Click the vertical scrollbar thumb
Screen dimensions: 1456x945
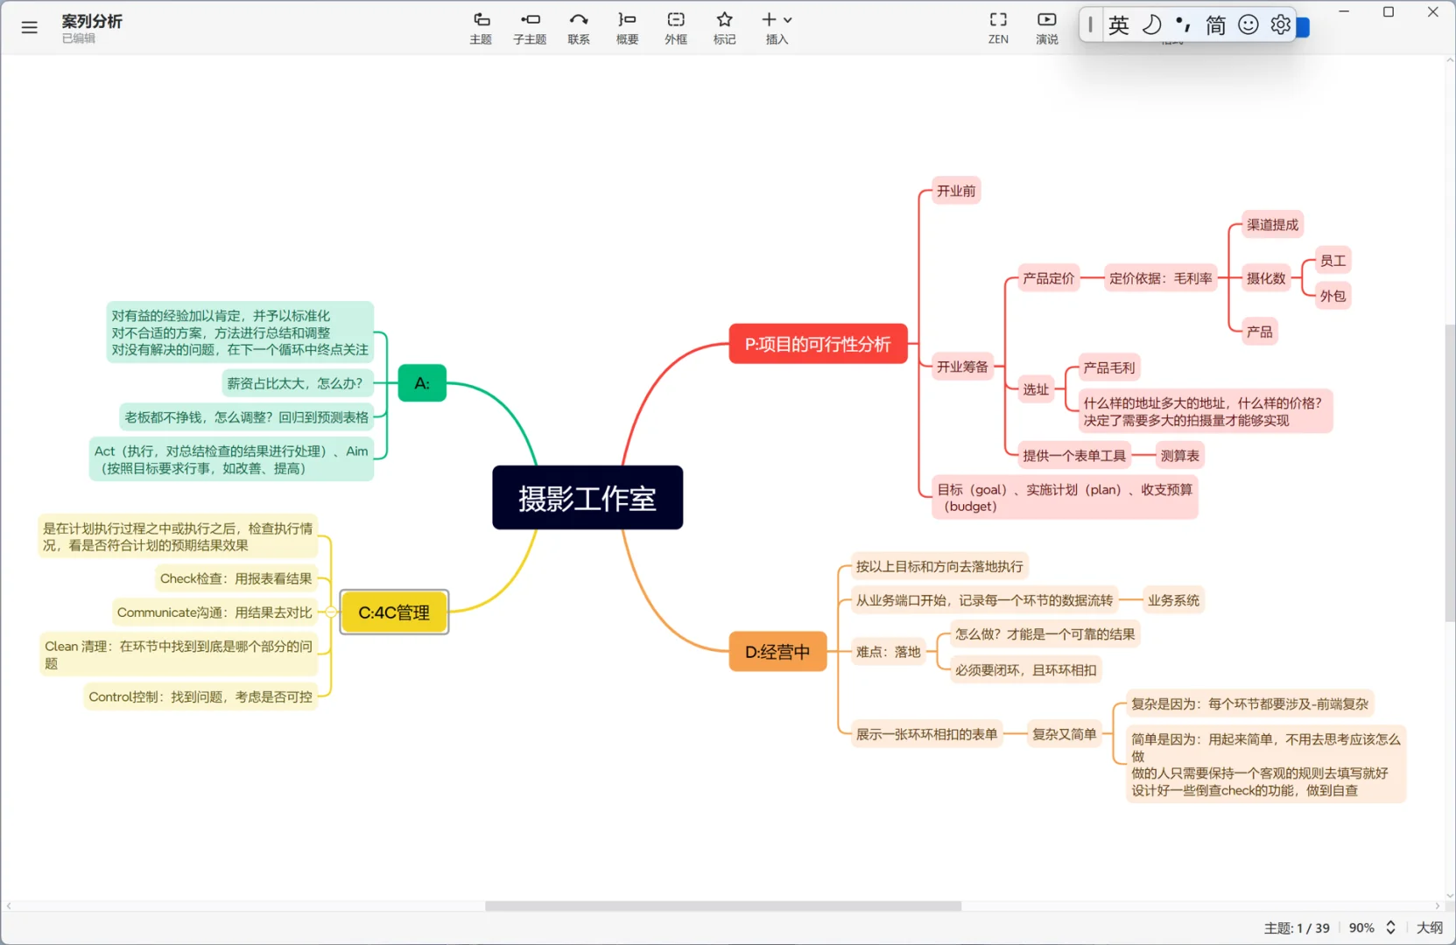(x=1450, y=472)
